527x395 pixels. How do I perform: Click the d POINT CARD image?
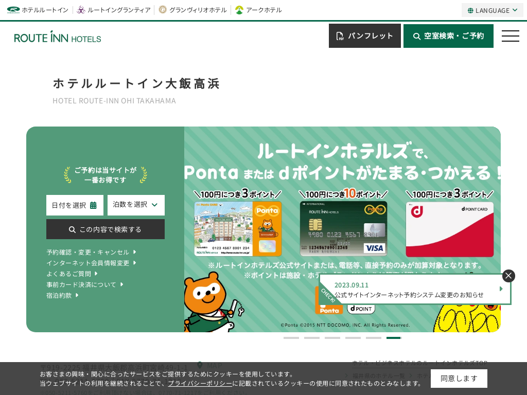450,229
